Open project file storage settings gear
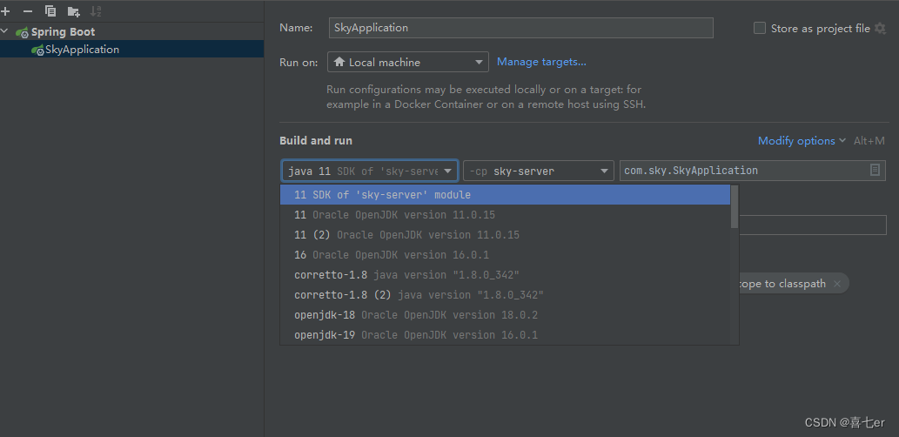 (880, 28)
